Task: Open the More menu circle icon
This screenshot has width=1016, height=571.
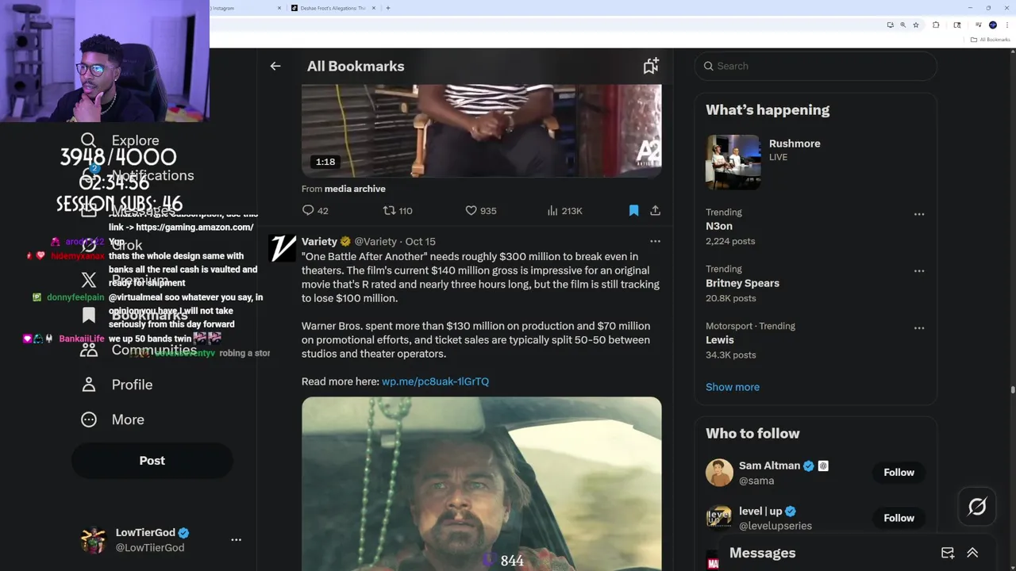Action: [x=89, y=420]
